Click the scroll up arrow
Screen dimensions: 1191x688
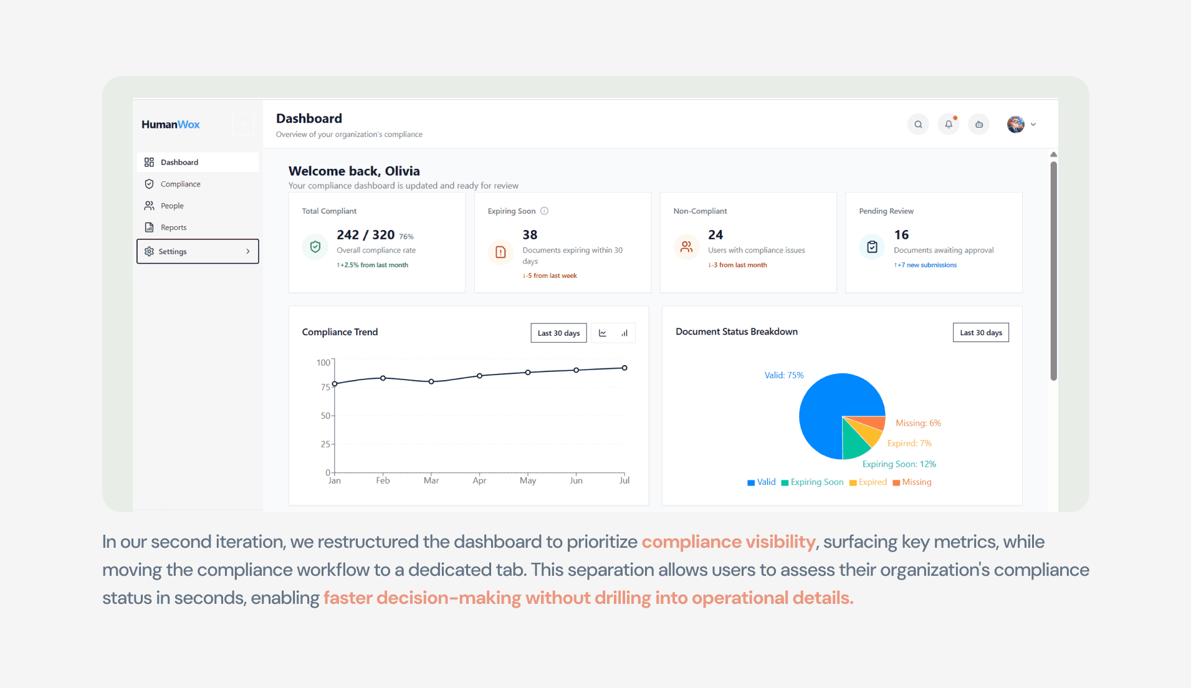pos(1053,155)
